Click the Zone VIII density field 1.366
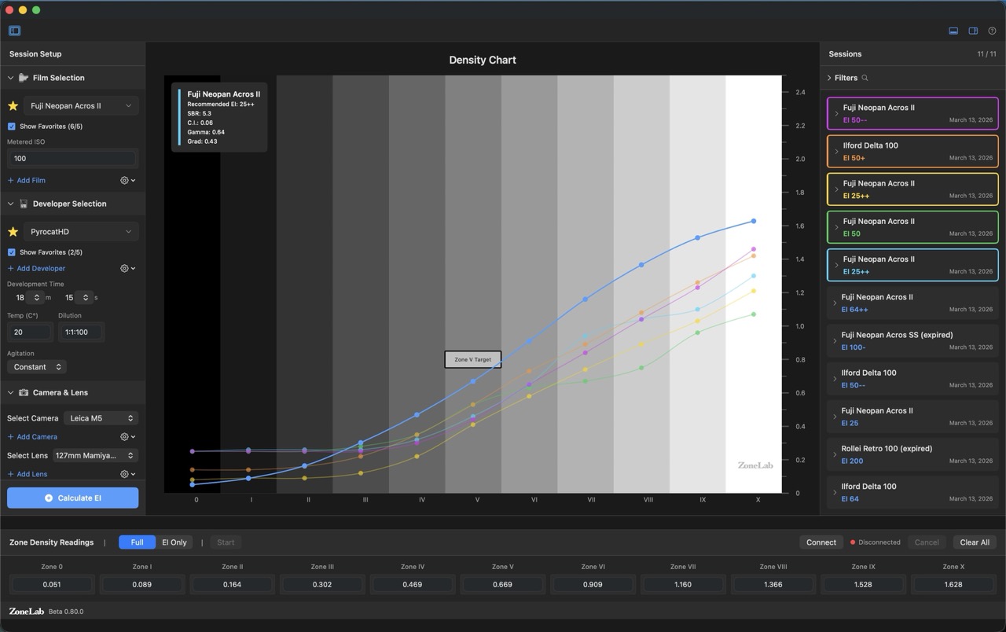Viewport: 1006px width, 632px height. [773, 584]
